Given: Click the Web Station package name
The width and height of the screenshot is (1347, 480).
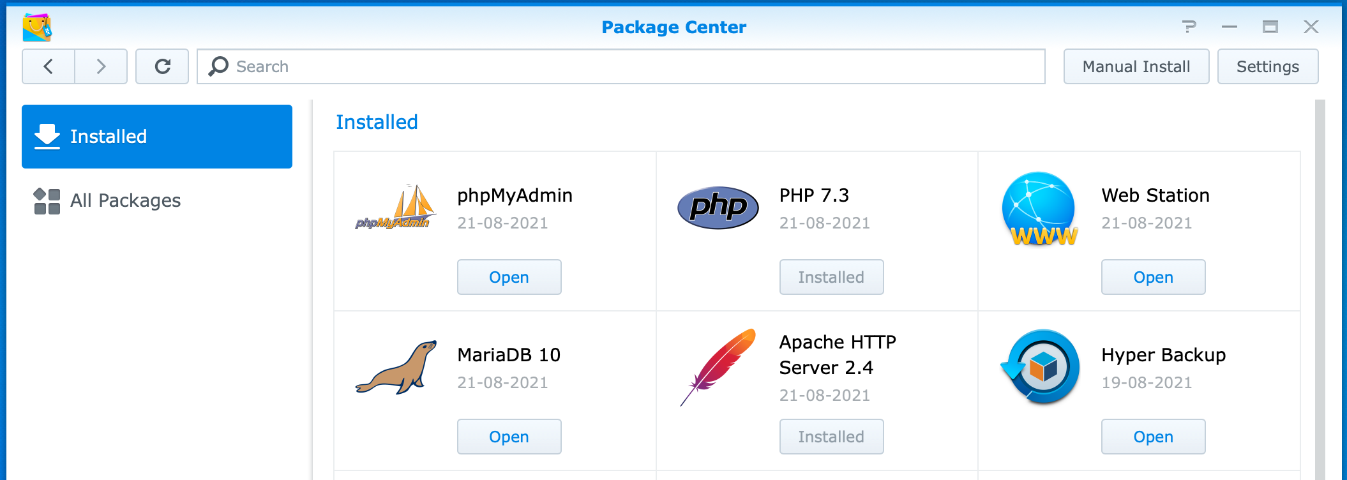Looking at the screenshot, I should [x=1155, y=195].
